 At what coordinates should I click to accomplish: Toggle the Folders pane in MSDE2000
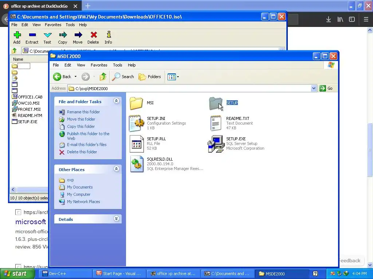(x=150, y=77)
